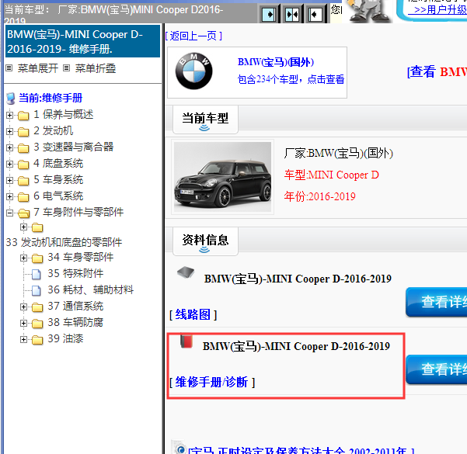Click 车型:MINI Cooper D text
The image size is (467, 454).
pyautogui.click(x=332, y=175)
